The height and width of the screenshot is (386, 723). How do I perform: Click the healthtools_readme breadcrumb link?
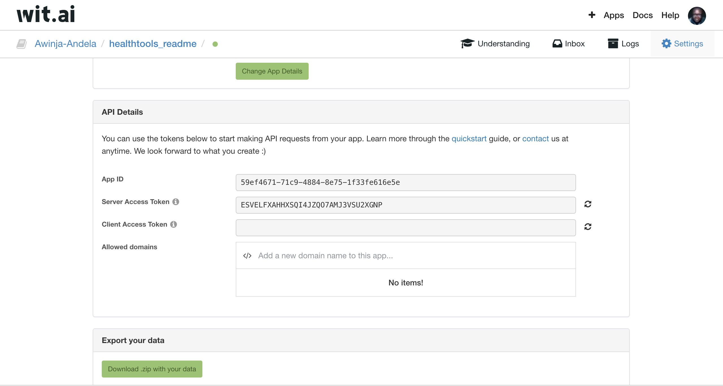tap(153, 44)
